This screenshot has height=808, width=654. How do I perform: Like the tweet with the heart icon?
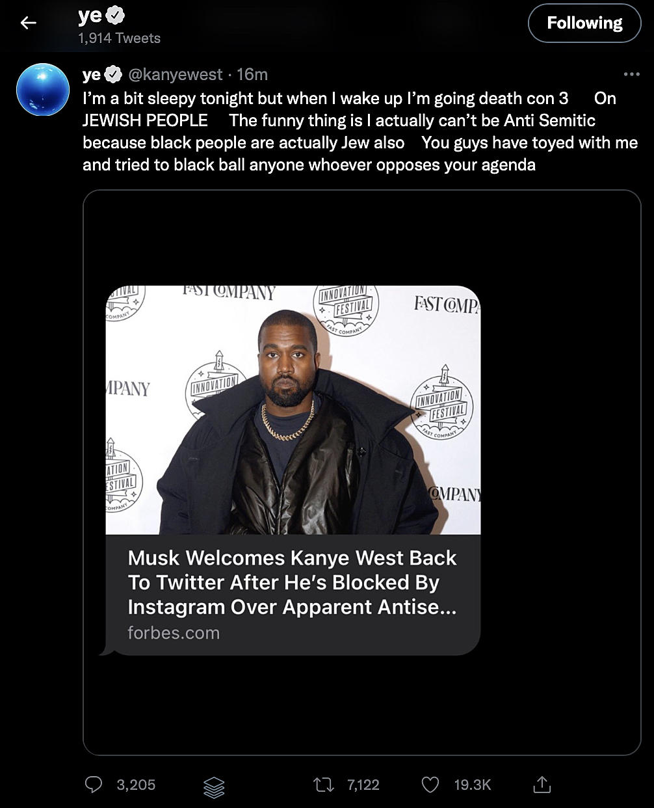pos(430,785)
